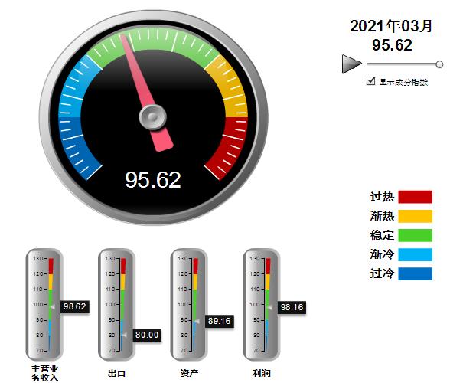Click the round handle on the time slider
The image size is (463, 383).
tap(439, 64)
